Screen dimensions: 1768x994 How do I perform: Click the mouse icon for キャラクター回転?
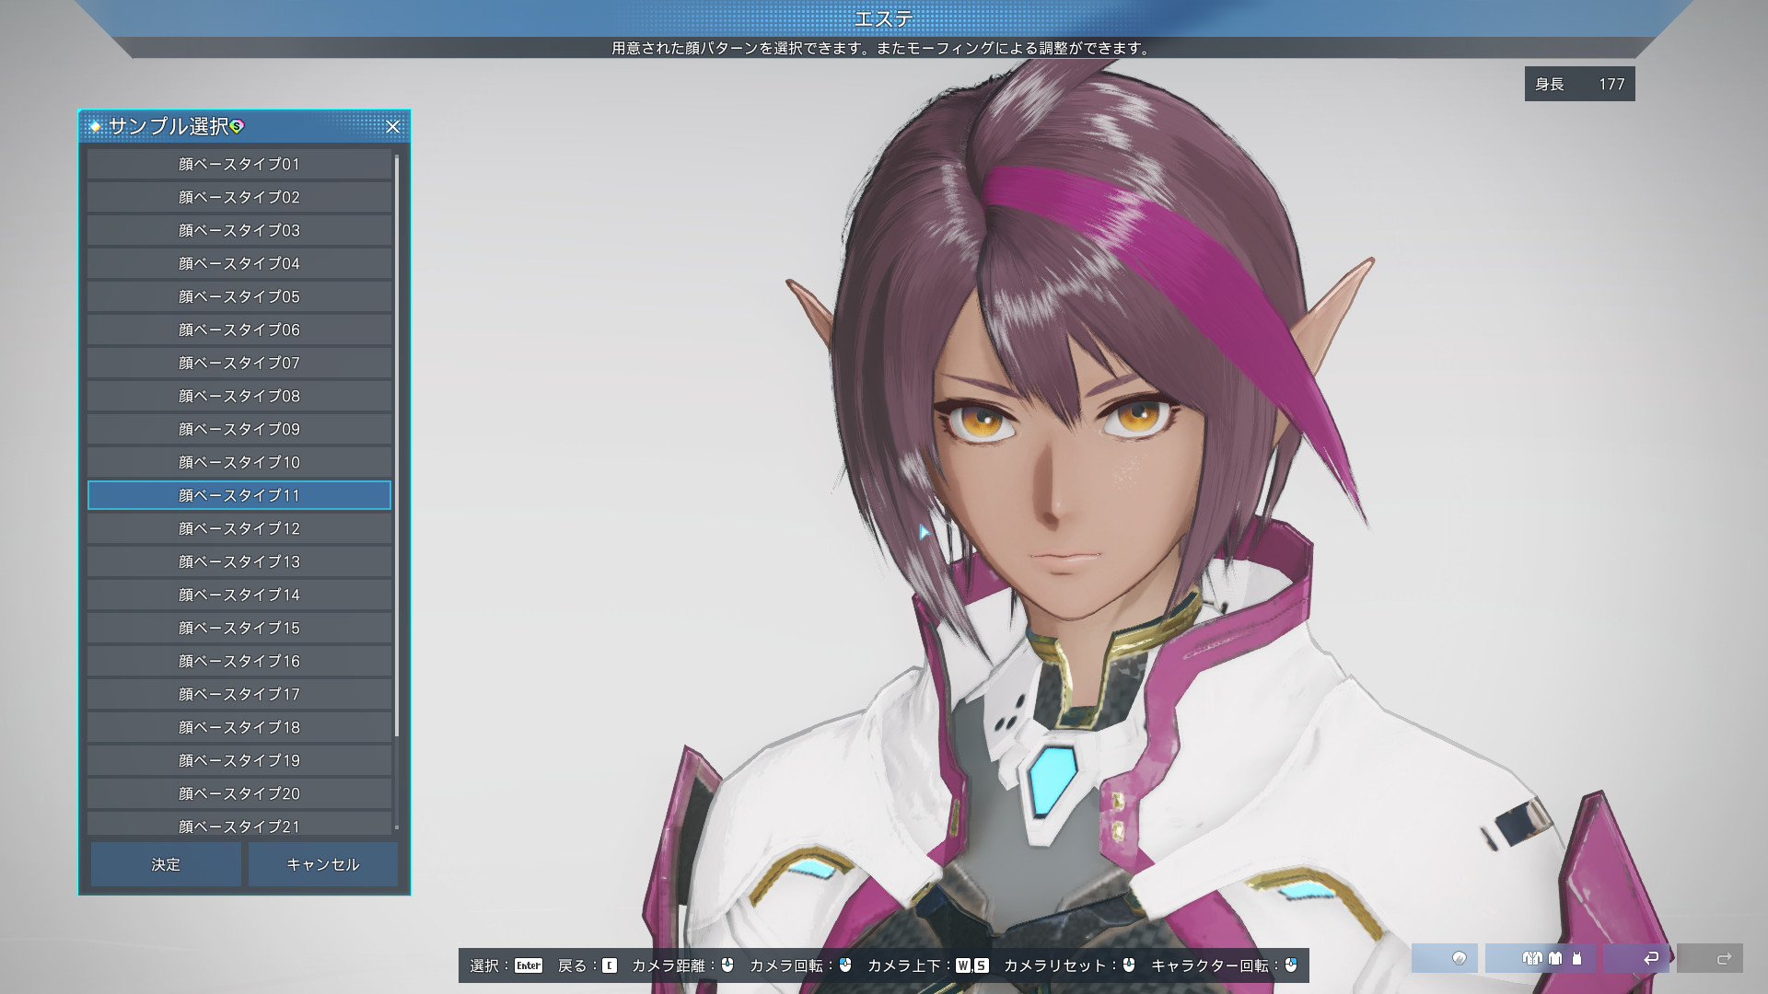1291,965
